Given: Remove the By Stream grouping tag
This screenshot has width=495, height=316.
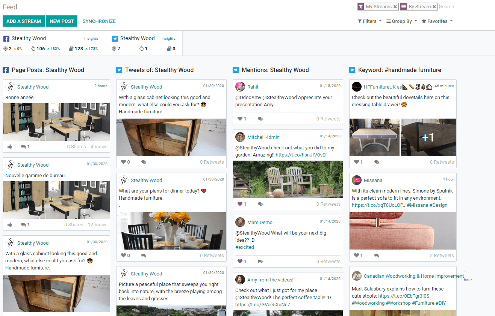Looking at the screenshot, I should [434, 7].
